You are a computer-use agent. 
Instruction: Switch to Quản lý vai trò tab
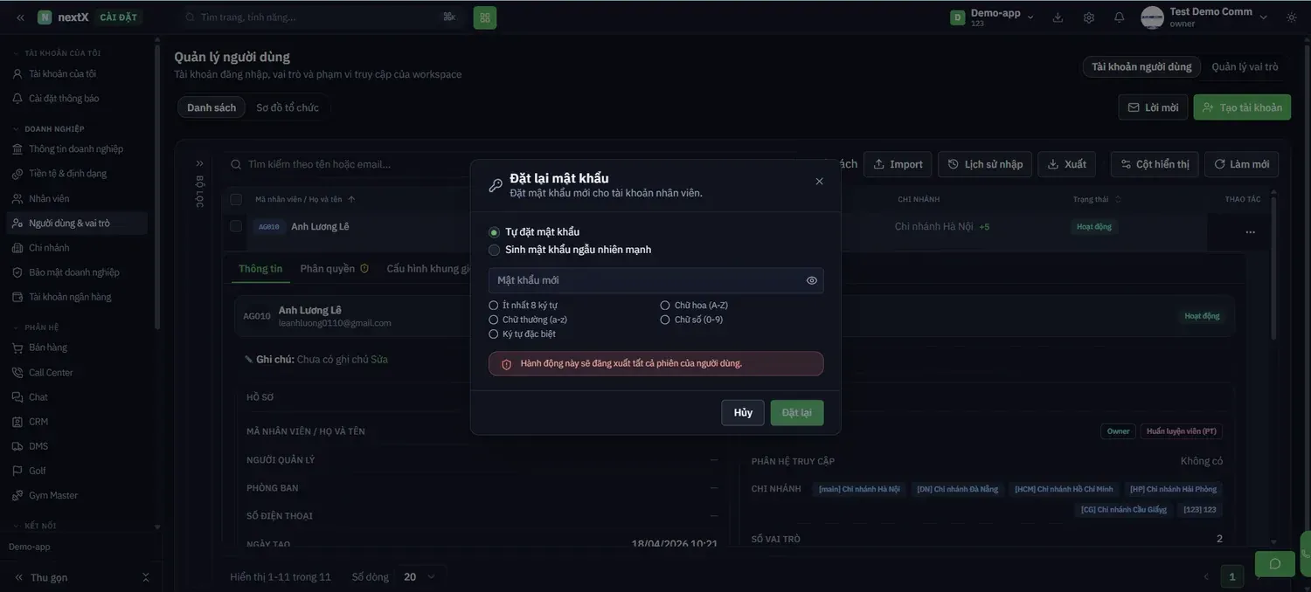[1245, 67]
